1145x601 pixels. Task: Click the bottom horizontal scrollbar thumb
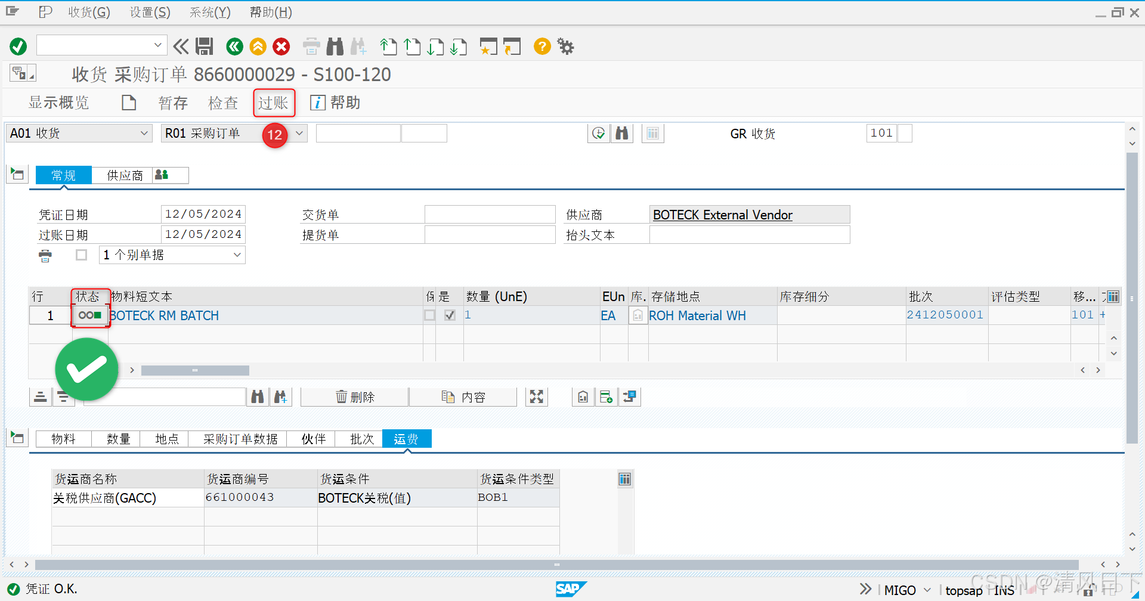[556, 564]
